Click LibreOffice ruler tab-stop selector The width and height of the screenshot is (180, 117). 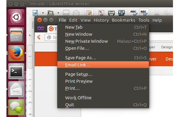point(30,35)
